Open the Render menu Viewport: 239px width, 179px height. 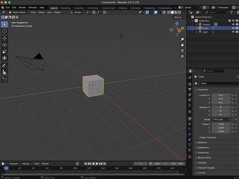[x=22, y=7]
